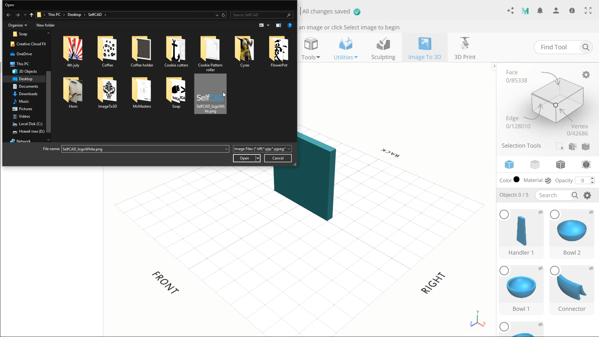Image resolution: width=599 pixels, height=337 pixels.
Task: Select the Connector object radio
Action: pyautogui.click(x=555, y=271)
